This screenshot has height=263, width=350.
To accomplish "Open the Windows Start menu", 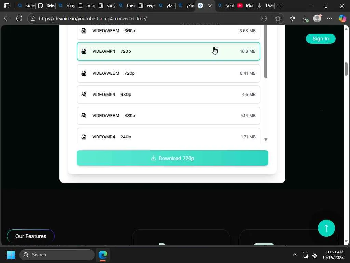I will (11, 255).
